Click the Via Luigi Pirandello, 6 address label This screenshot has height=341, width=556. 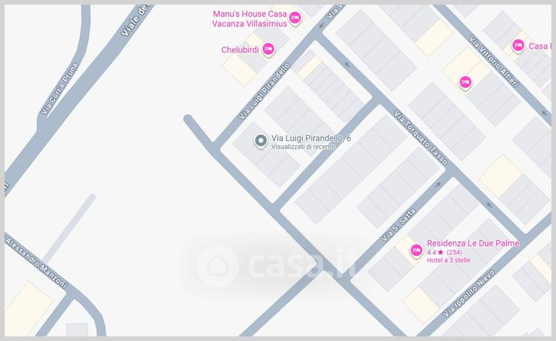pos(311,138)
